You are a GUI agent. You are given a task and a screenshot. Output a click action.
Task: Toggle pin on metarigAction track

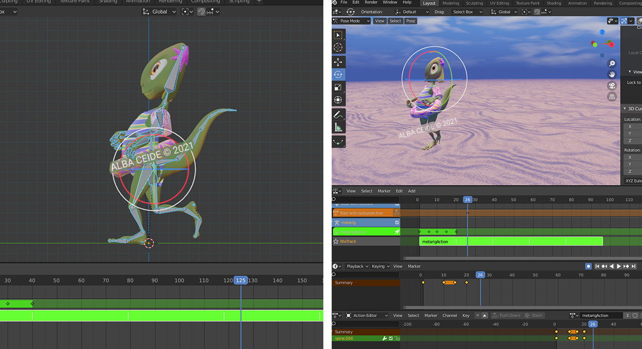click(x=397, y=232)
